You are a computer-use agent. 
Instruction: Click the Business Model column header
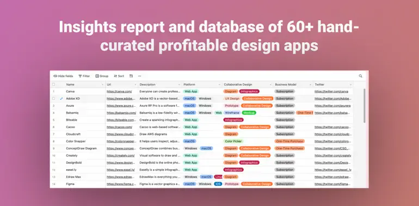coord(293,85)
